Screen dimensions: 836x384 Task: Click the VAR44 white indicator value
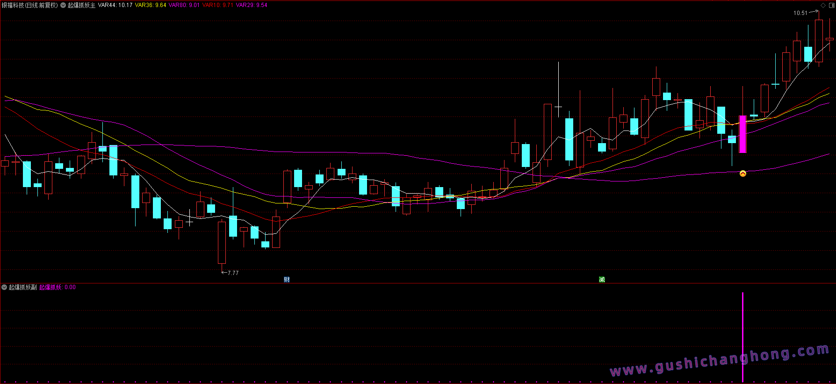115,5
